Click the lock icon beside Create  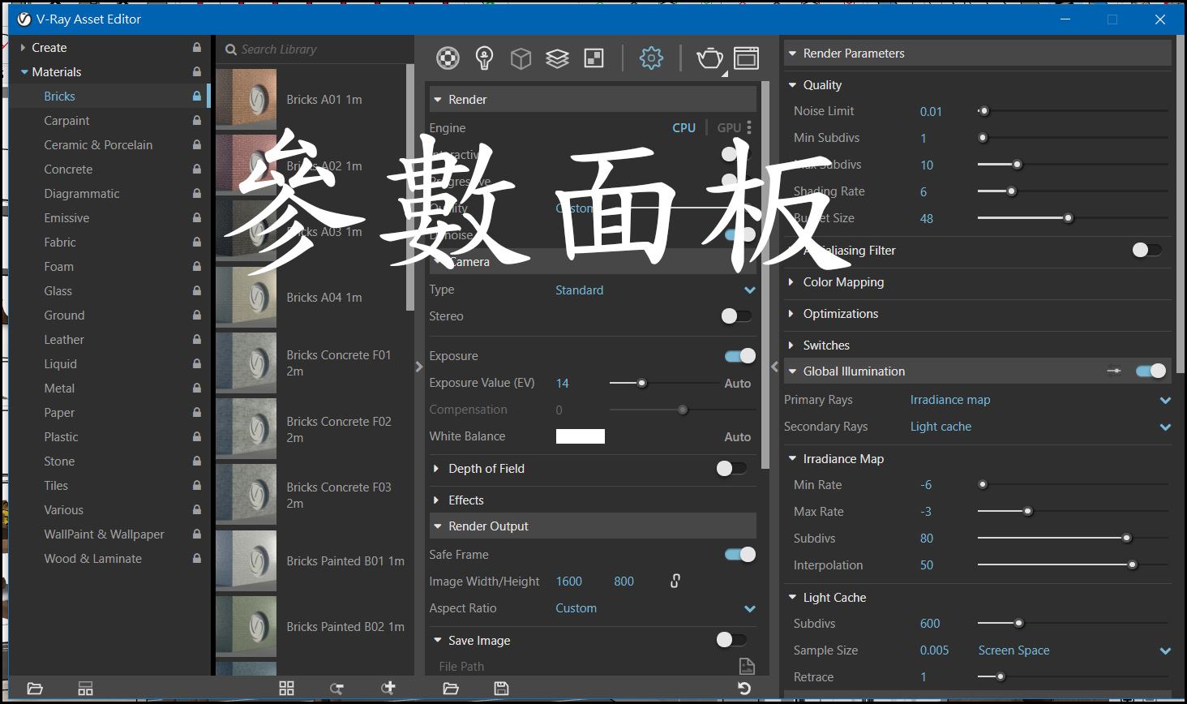tap(196, 48)
